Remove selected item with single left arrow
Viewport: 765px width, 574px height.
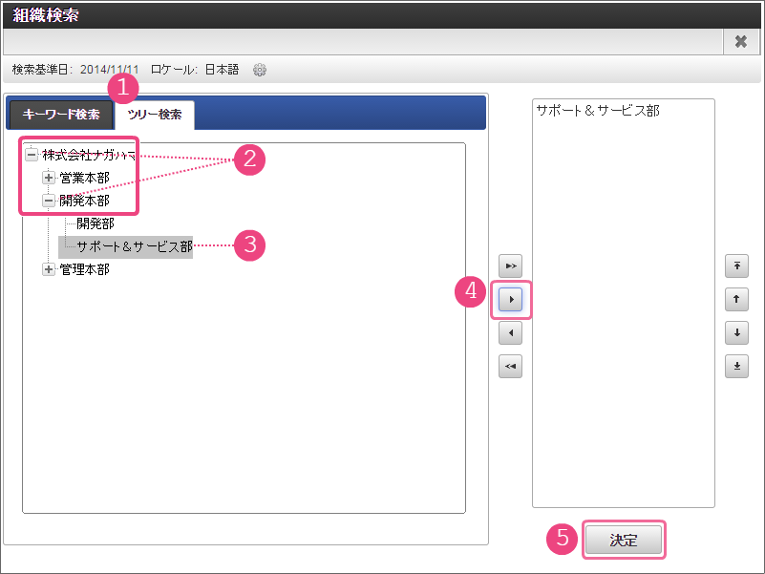[x=510, y=333]
